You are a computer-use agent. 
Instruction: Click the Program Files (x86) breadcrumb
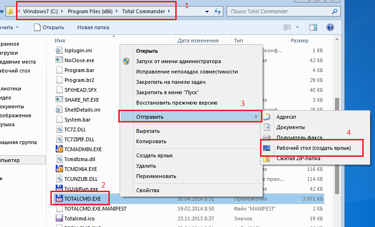(90, 11)
